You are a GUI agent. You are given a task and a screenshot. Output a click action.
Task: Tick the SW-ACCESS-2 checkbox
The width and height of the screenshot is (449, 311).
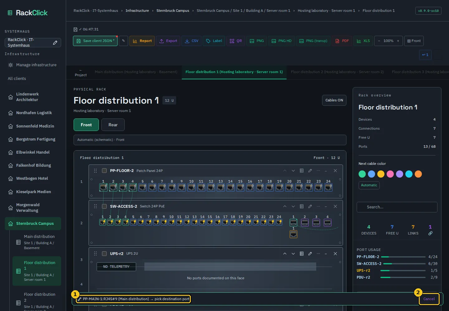pos(104,206)
